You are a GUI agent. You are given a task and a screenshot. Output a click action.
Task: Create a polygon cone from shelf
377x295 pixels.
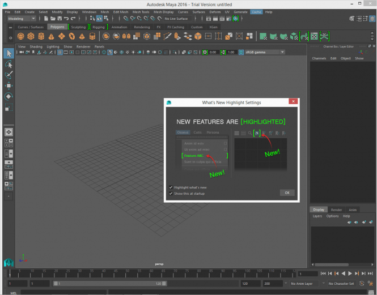pos(51,36)
